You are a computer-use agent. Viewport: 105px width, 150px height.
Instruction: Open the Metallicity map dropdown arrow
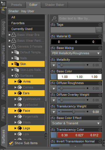(54, 65)
